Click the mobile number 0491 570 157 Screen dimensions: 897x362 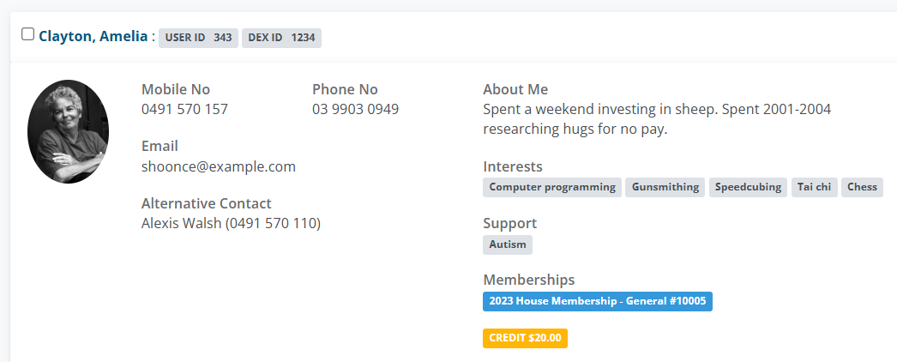tap(184, 109)
